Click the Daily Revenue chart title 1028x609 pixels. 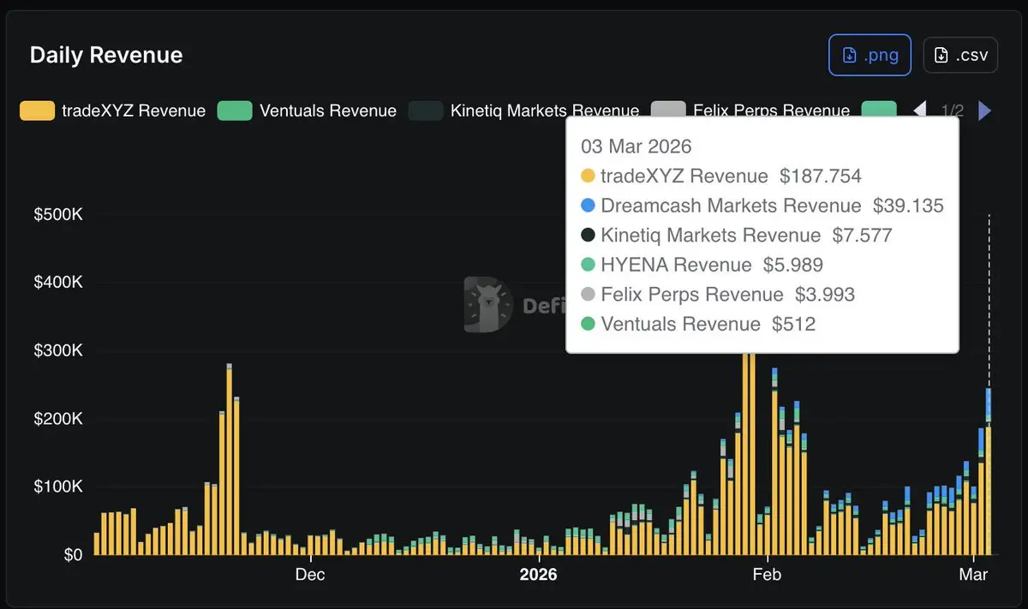(106, 56)
